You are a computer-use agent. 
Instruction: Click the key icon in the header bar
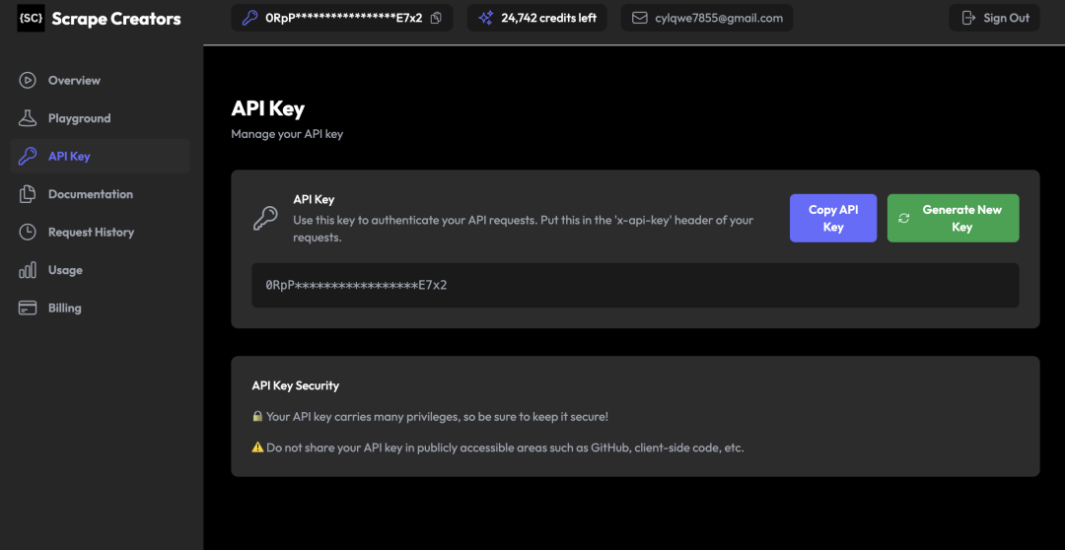click(x=250, y=18)
